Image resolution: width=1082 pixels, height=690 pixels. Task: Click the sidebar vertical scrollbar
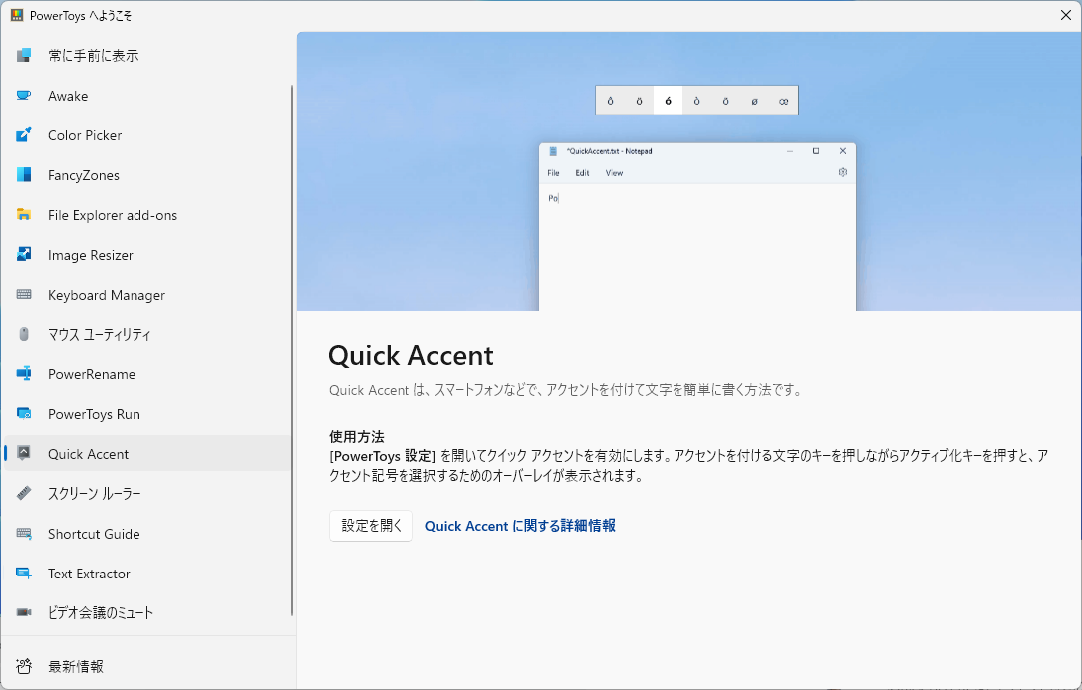pos(292,350)
